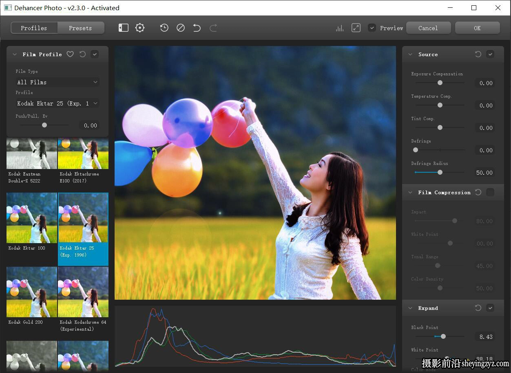Toggle the left panel layout icon
Screen dimensions: 511x373
click(124, 28)
